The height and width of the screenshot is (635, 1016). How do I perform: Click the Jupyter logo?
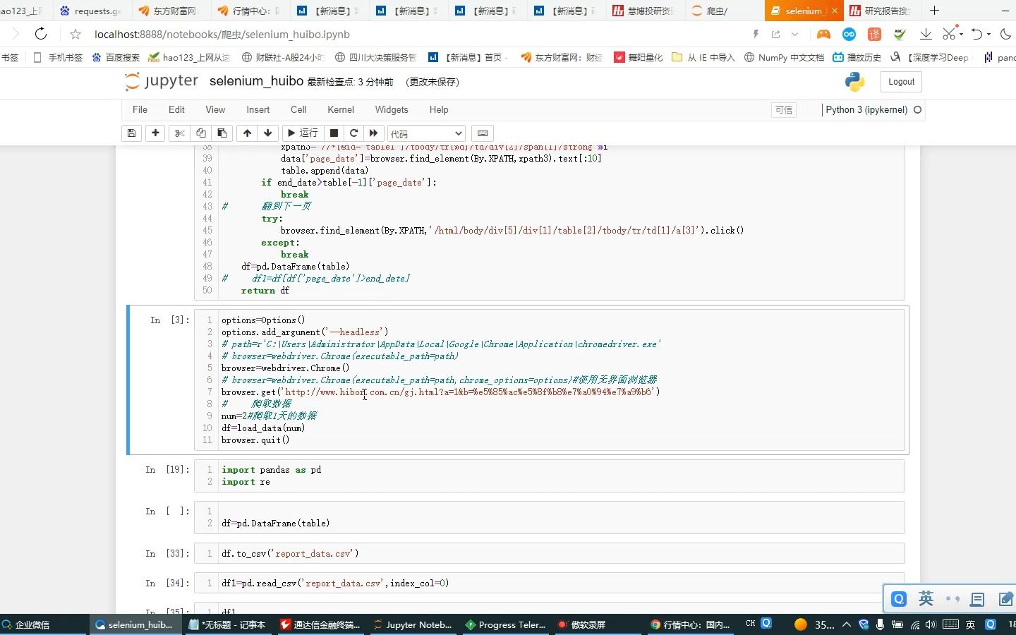tap(161, 81)
